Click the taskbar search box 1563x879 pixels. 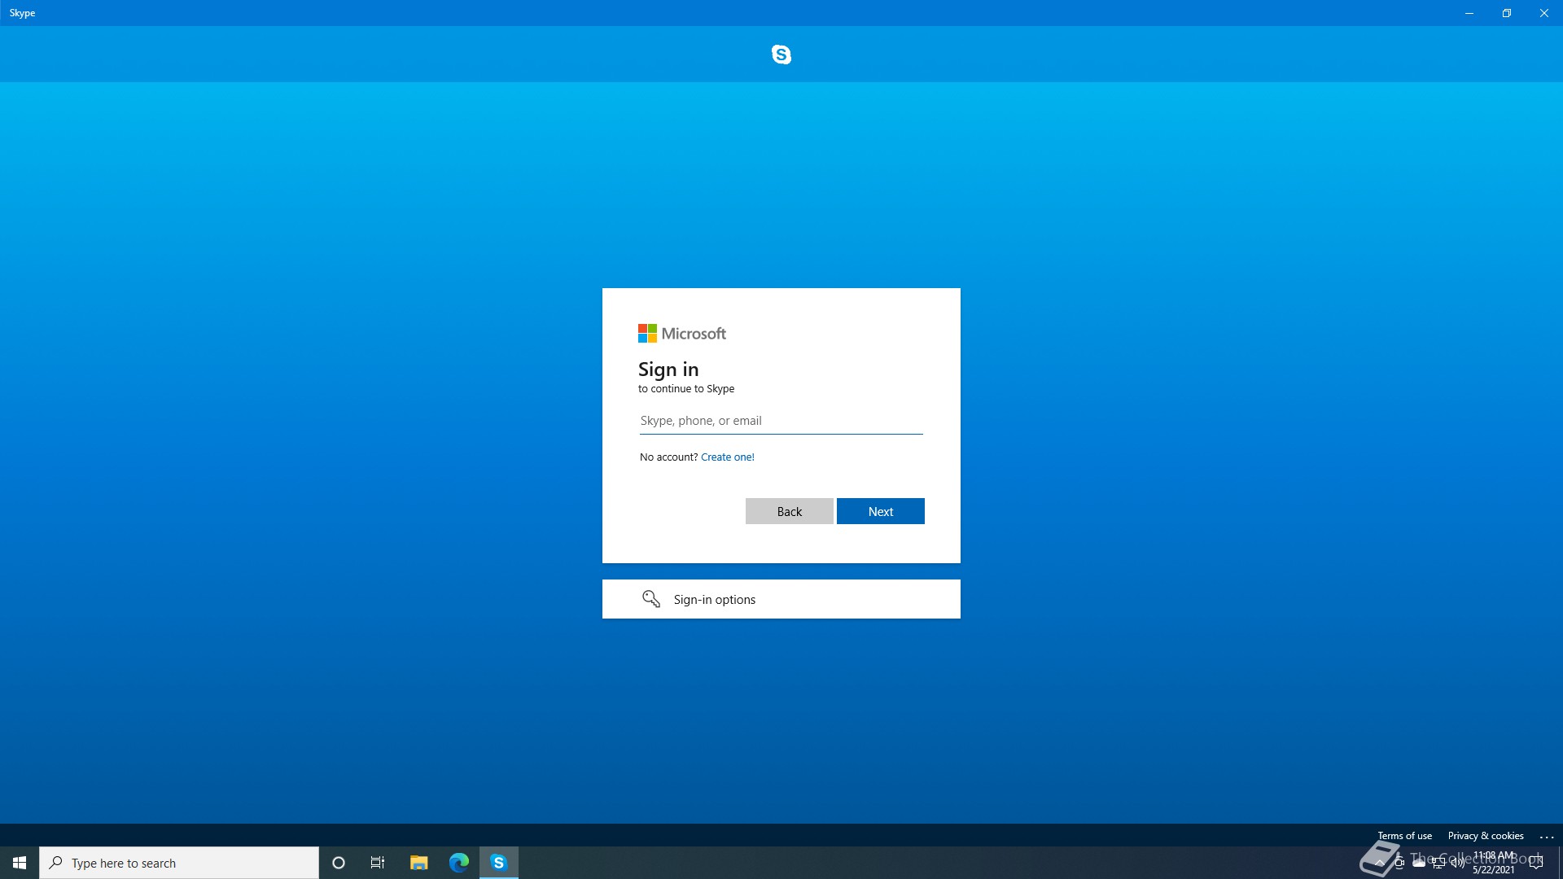[x=179, y=863]
